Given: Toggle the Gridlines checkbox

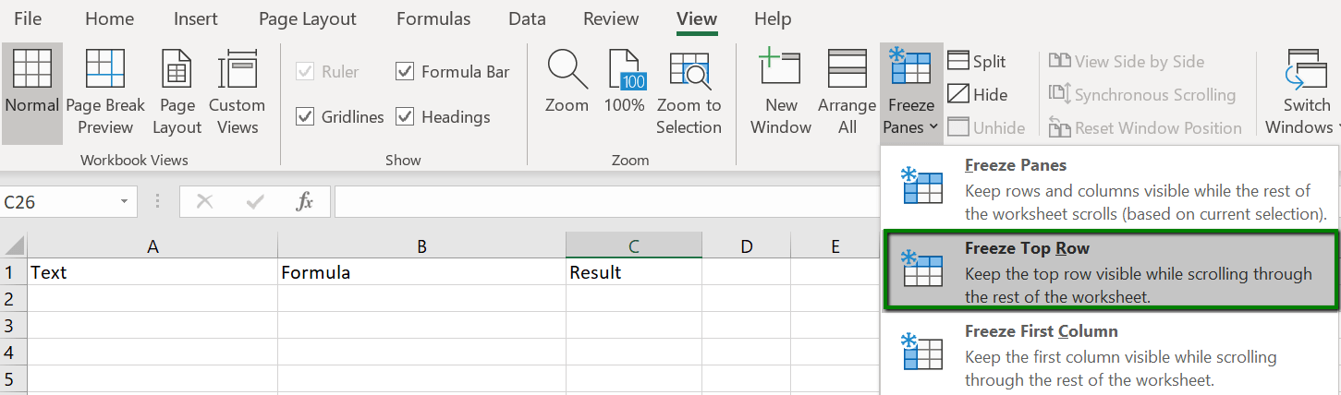Looking at the screenshot, I should (305, 117).
